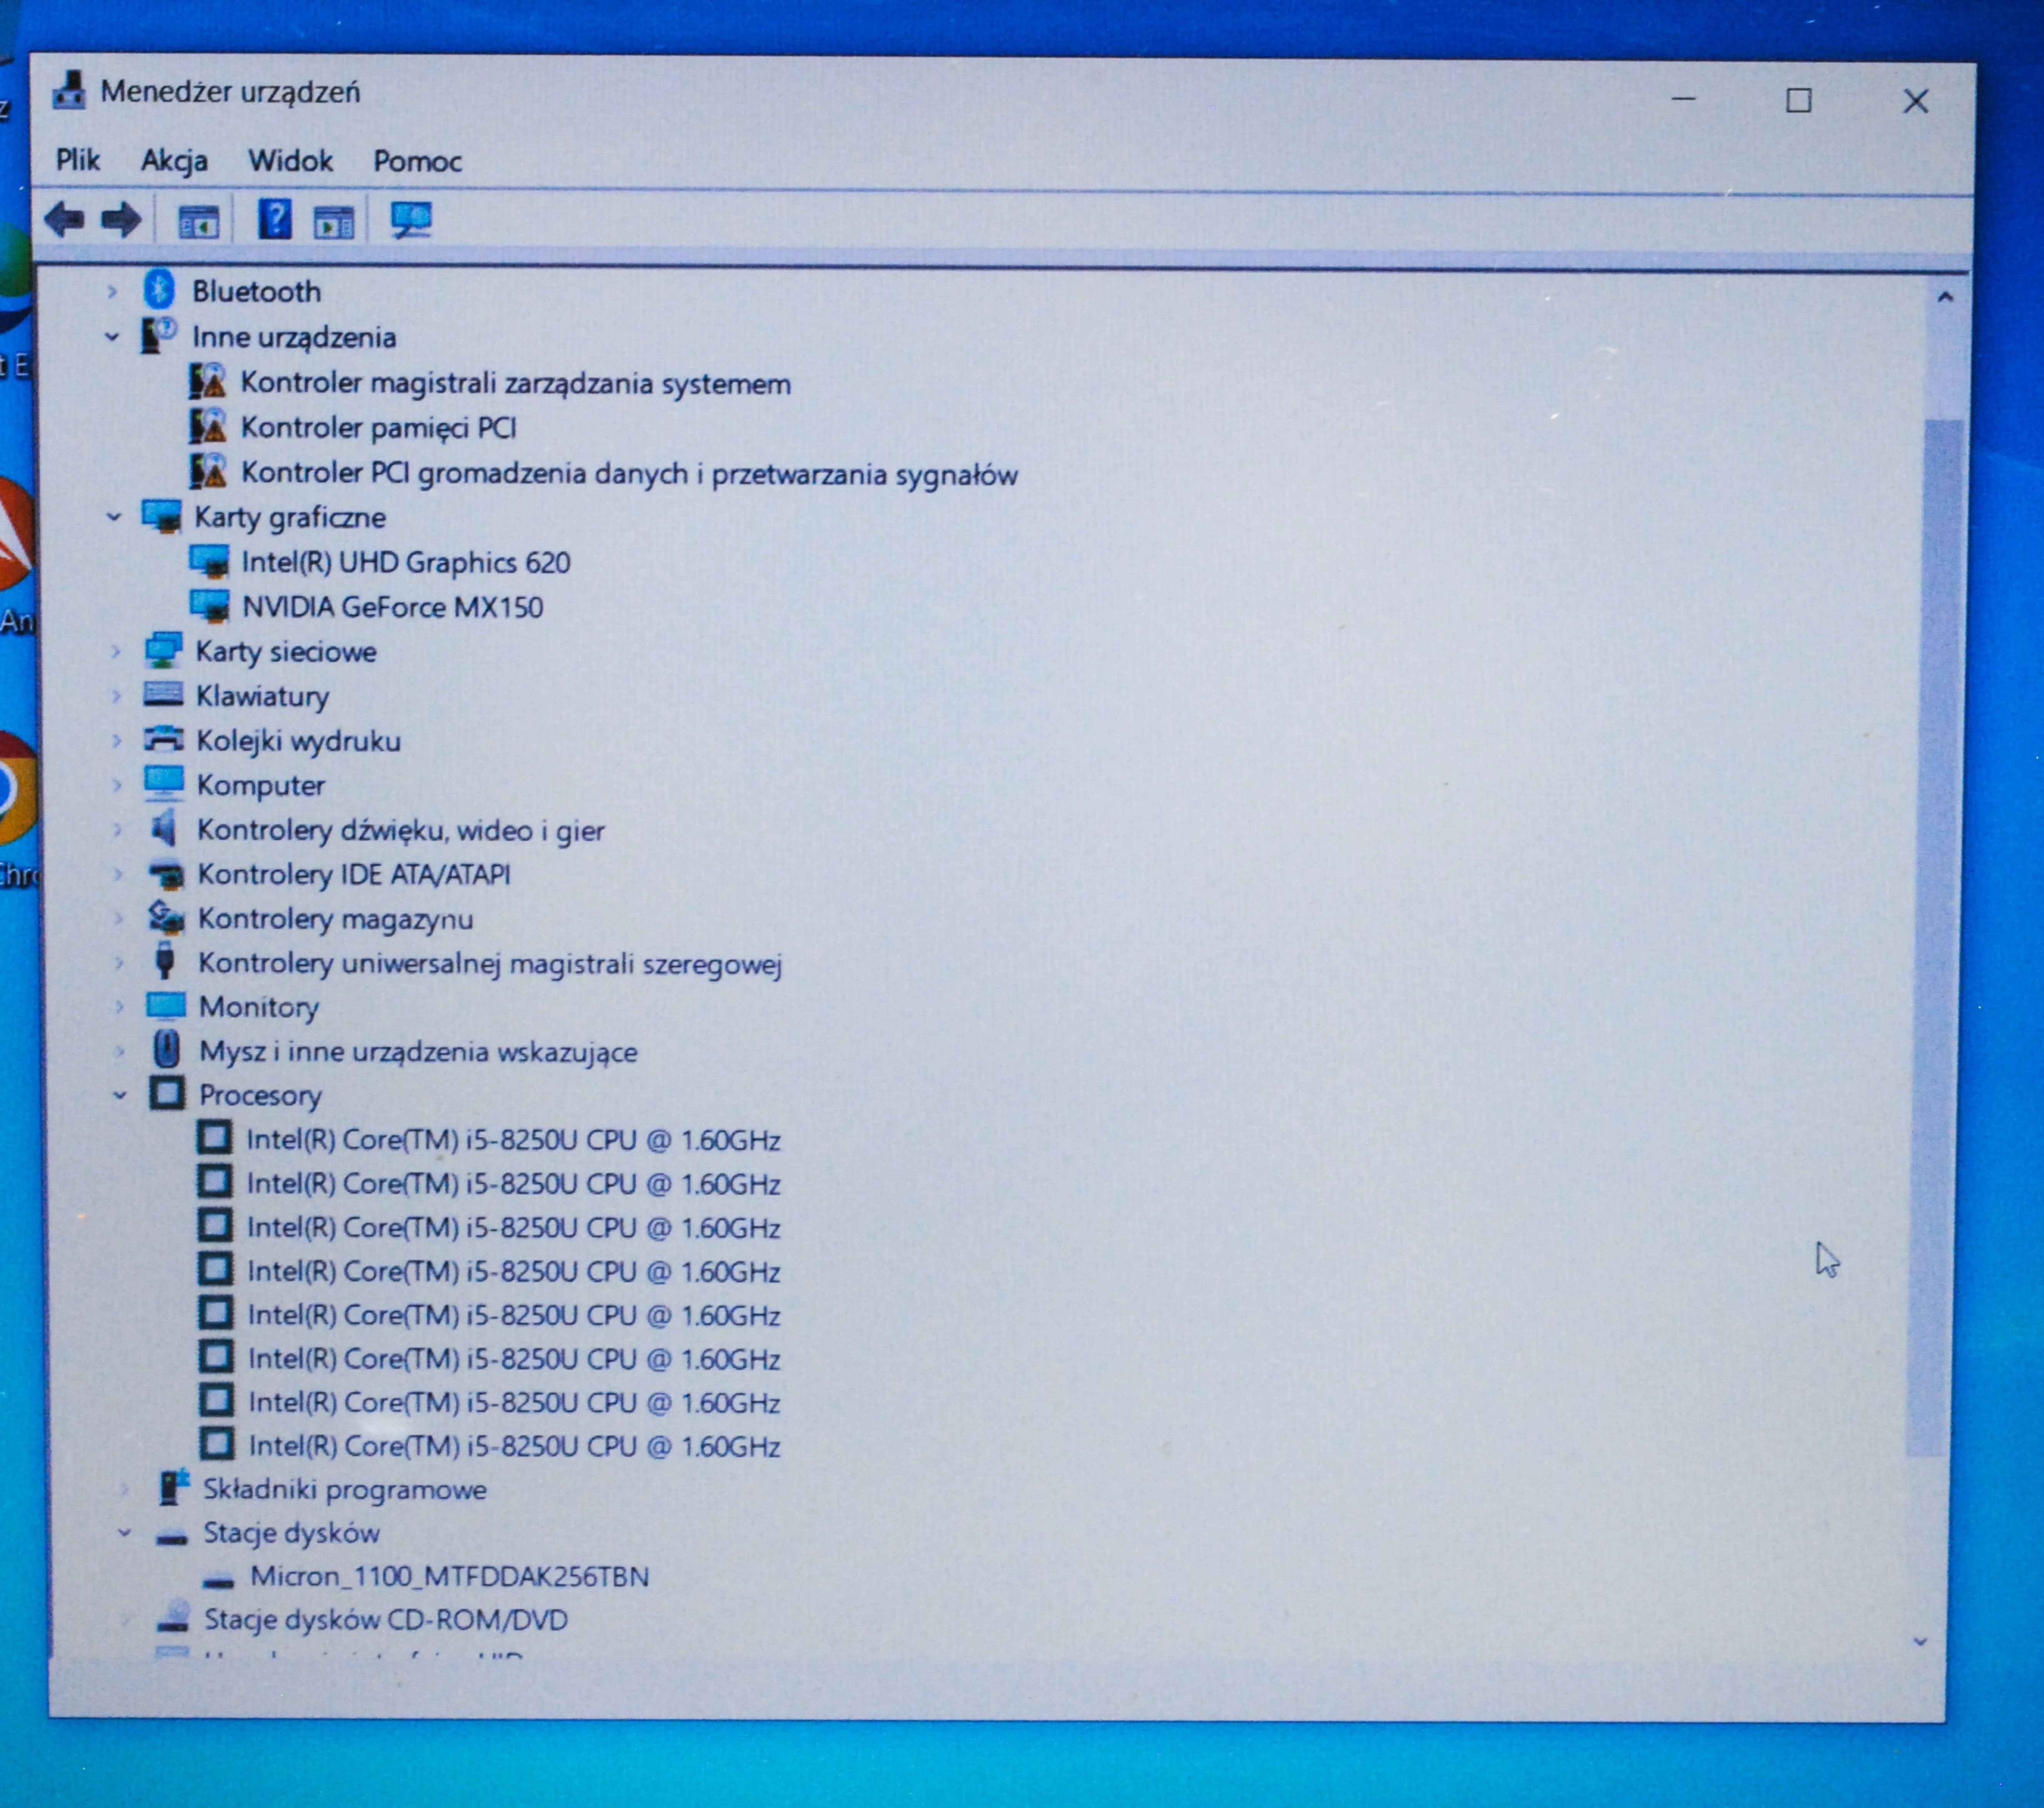
Task: Select the first Intel Core i5-8250U processor entry
Action: (x=513, y=1140)
